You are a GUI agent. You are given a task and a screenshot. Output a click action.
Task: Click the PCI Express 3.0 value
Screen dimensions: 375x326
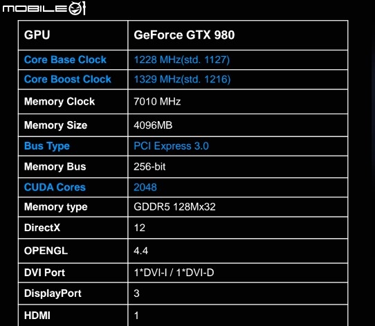pyautogui.click(x=171, y=146)
